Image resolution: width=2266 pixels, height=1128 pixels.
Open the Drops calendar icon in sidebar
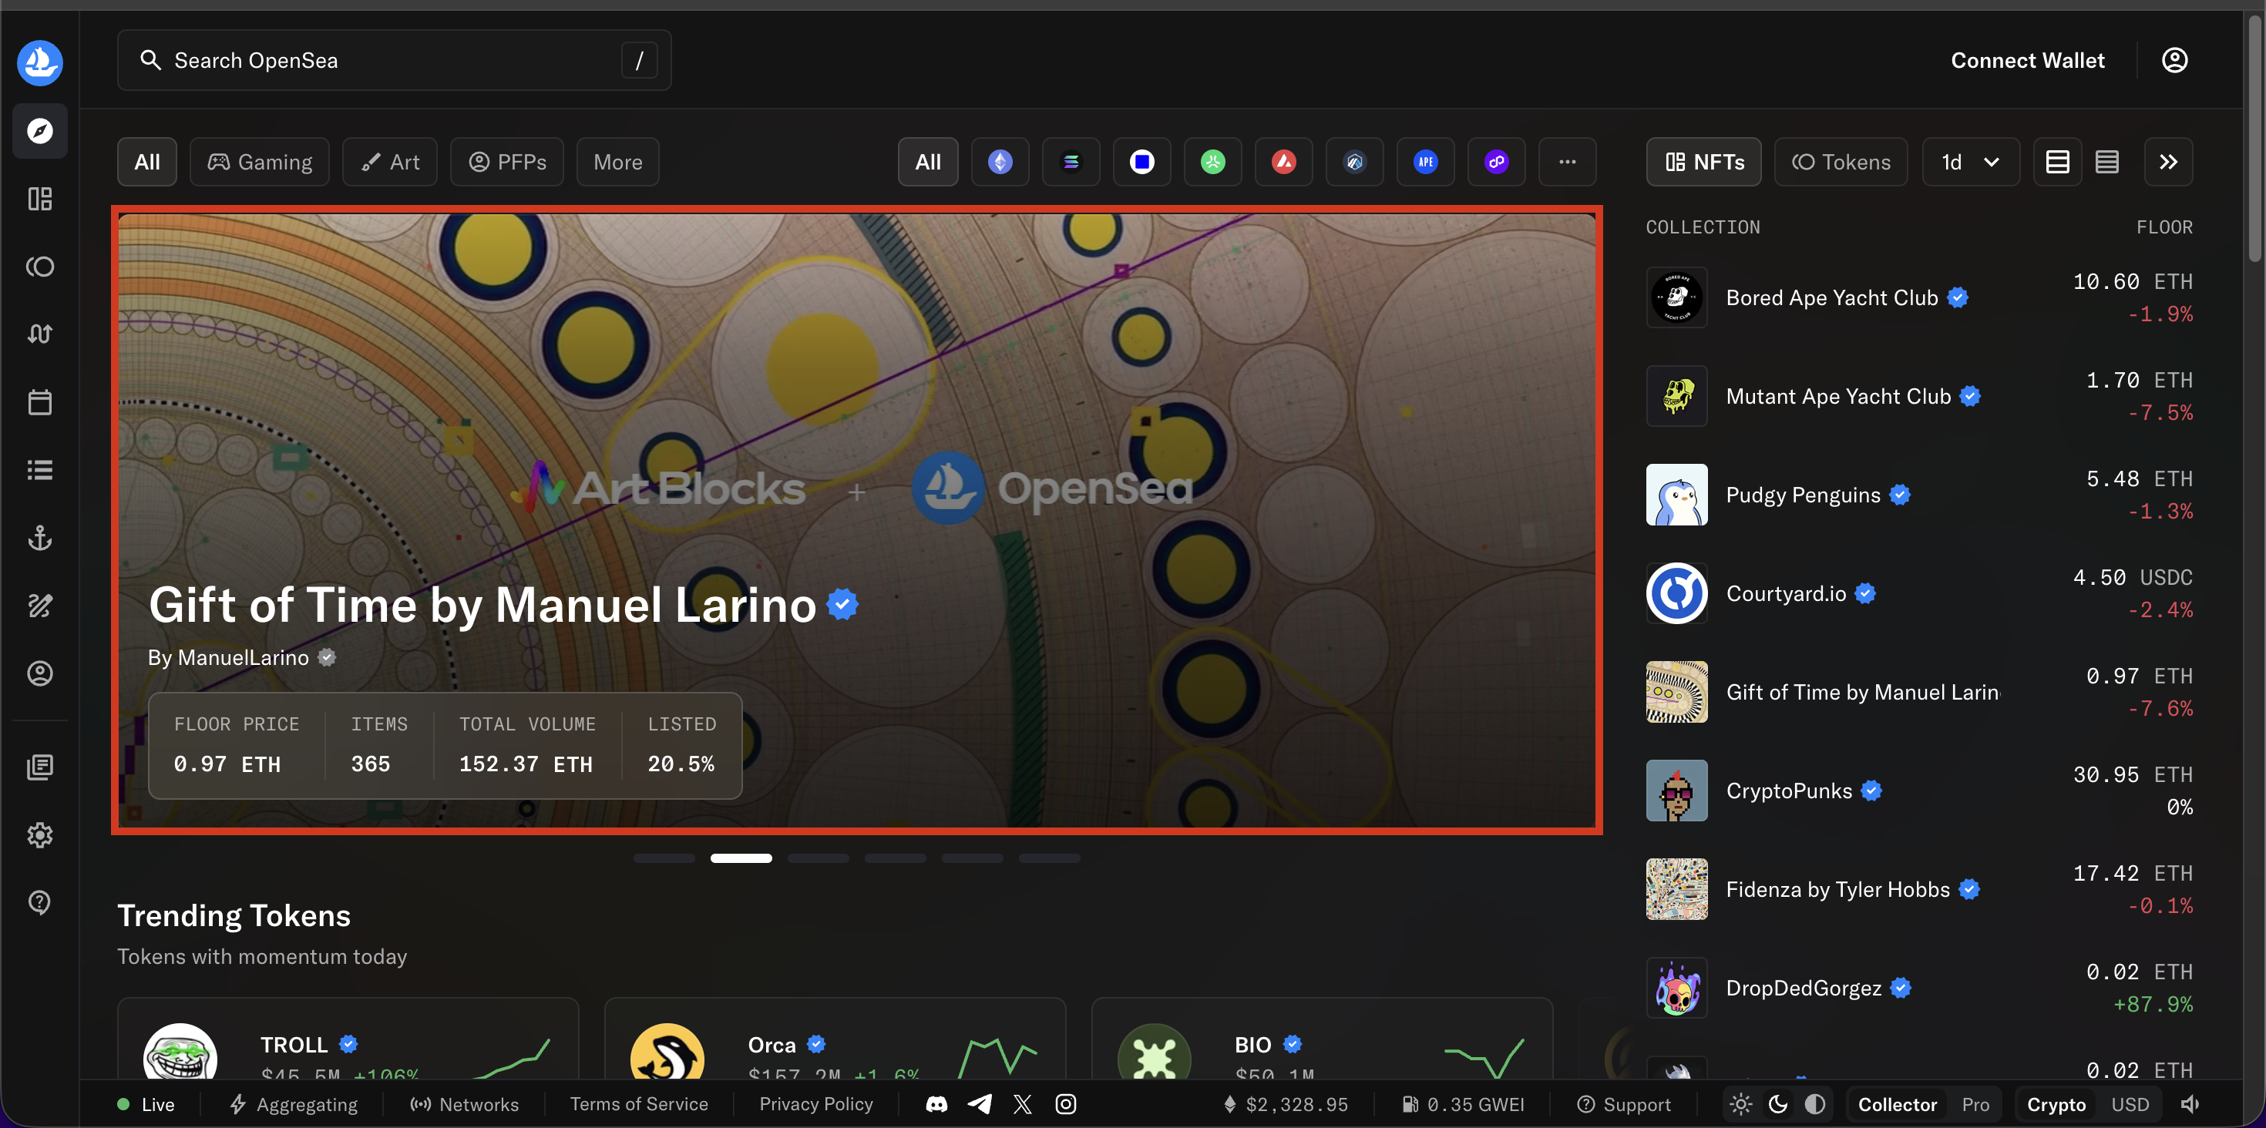(39, 401)
